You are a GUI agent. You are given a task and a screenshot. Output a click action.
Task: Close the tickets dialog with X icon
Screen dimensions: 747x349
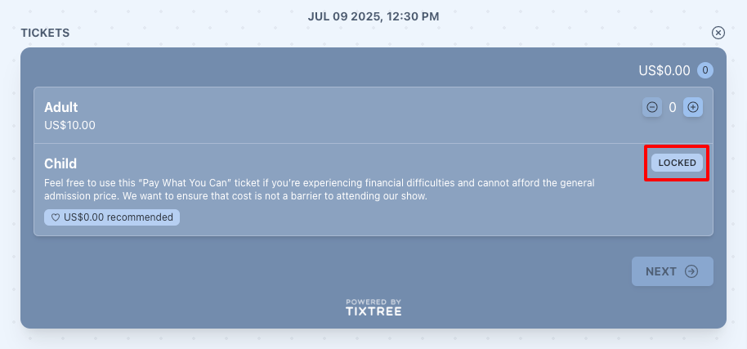[718, 33]
